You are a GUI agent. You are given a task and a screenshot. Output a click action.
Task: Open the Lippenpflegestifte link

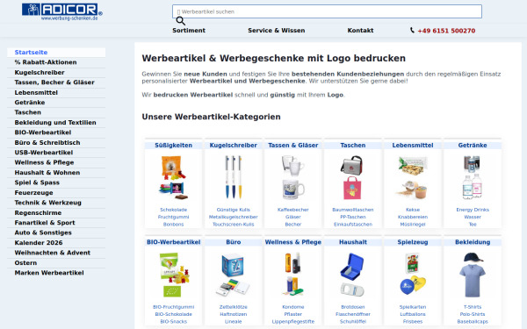[x=293, y=322]
